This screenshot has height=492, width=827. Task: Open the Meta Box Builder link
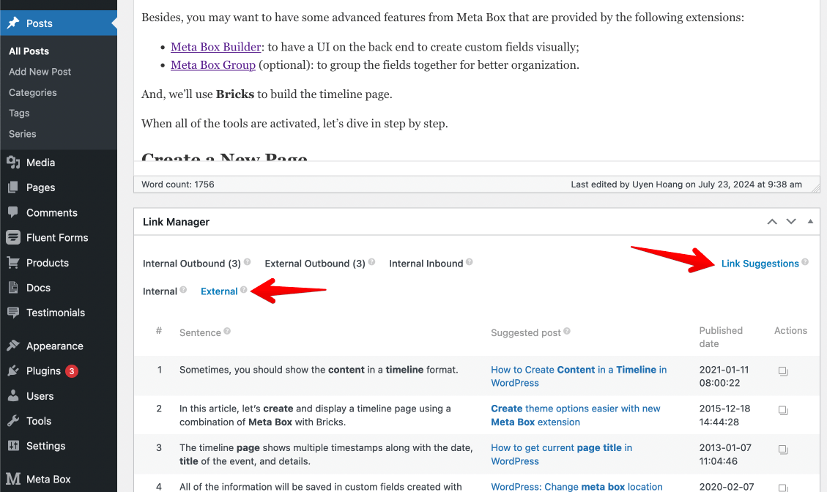tap(215, 47)
